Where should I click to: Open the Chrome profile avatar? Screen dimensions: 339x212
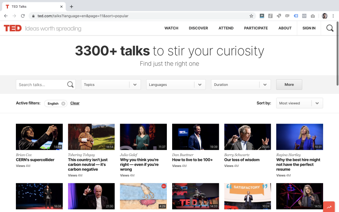click(x=324, y=16)
